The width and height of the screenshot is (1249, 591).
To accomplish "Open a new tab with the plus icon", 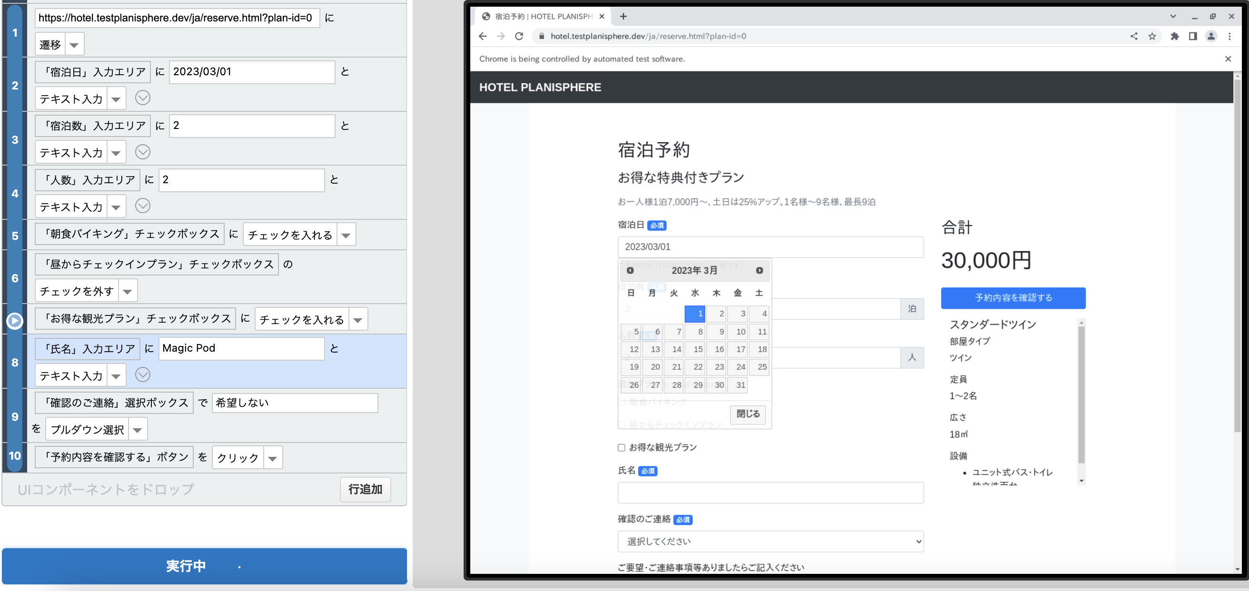I will 623,17.
